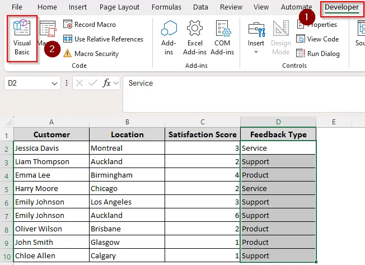Click the Brisbane cell

127,229
